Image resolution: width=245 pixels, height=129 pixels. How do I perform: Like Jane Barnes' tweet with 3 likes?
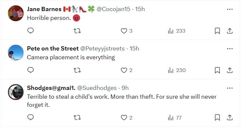(x=126, y=31)
